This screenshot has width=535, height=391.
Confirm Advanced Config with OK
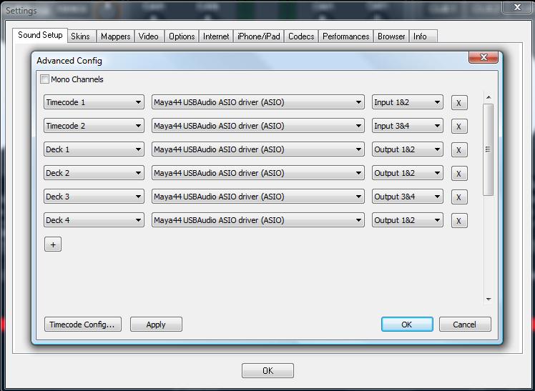coord(407,325)
